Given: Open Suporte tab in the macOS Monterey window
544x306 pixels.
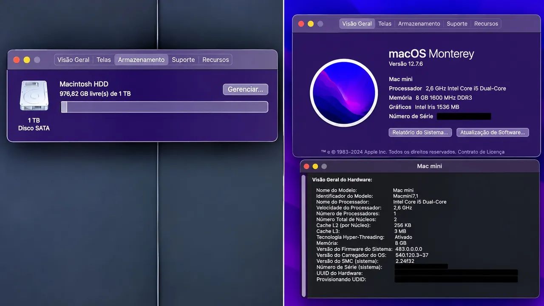Looking at the screenshot, I should [x=457, y=24].
